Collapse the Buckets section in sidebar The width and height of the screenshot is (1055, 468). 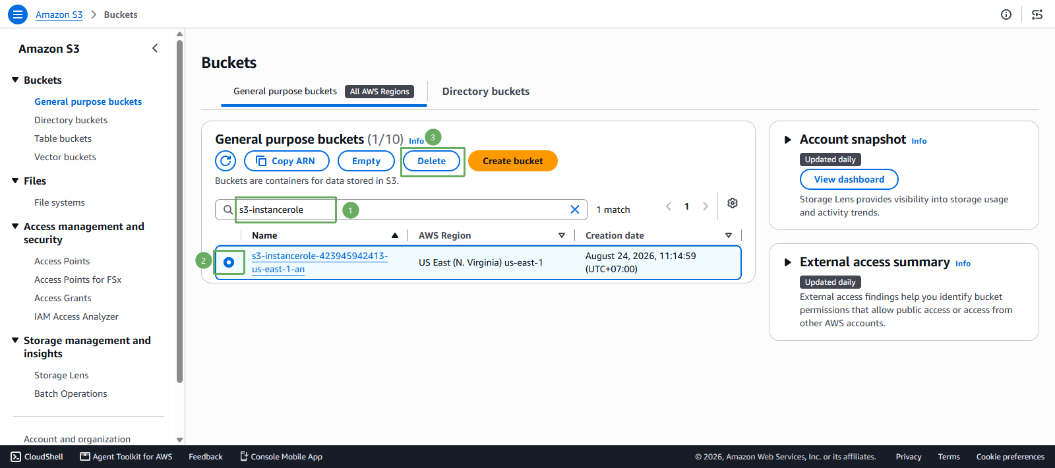(15, 80)
